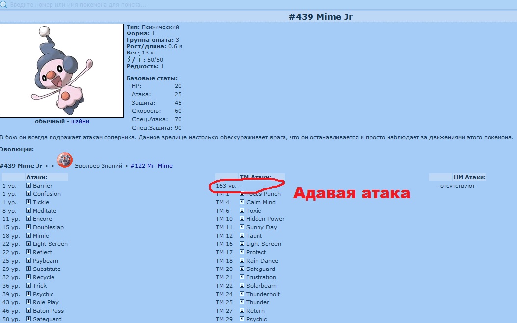Click the search magnifier icon

pyautogui.click(x=3, y=4)
